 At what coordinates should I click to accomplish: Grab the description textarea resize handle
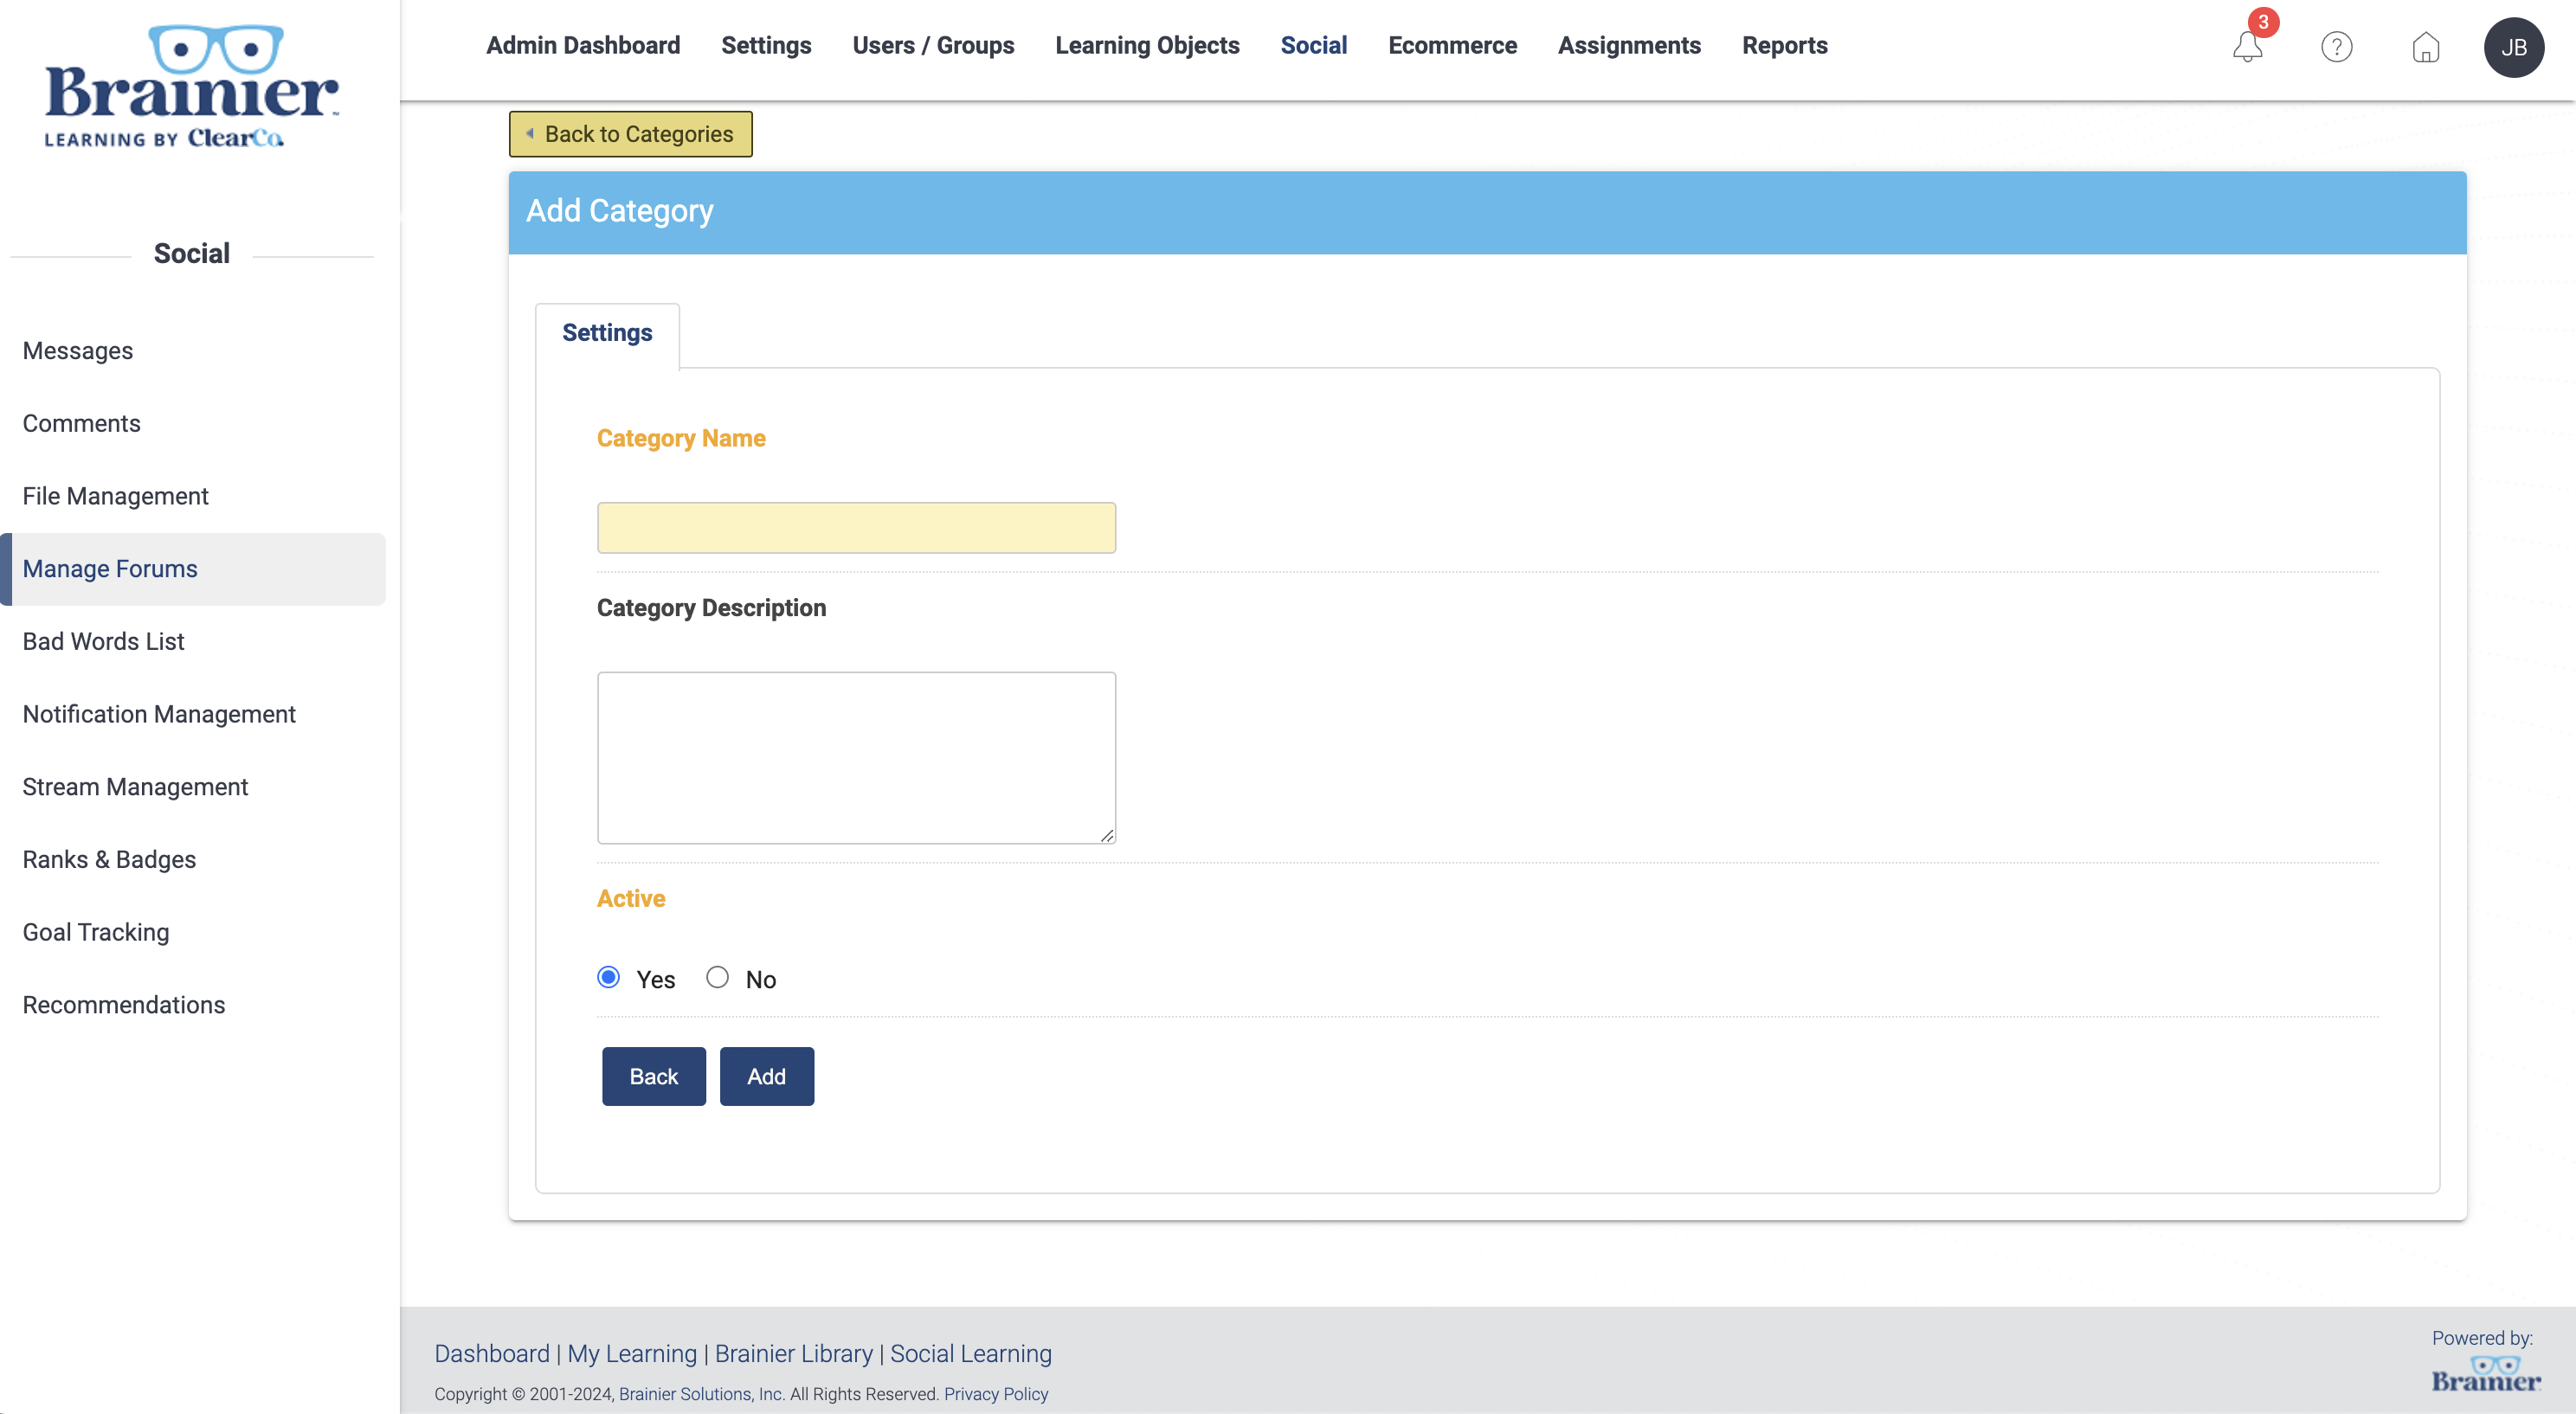[x=1107, y=835]
